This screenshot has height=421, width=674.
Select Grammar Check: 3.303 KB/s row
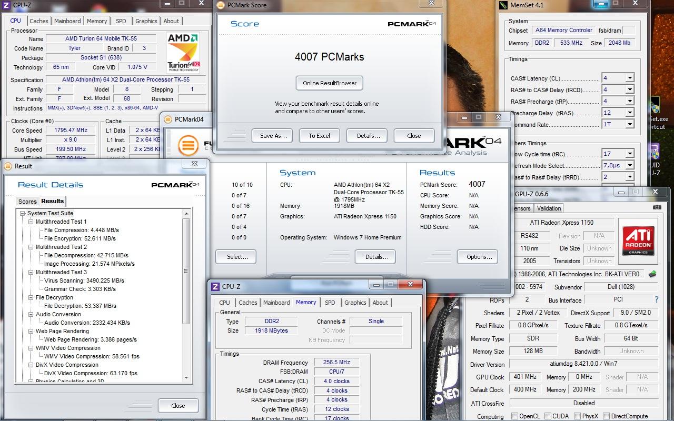pos(80,289)
